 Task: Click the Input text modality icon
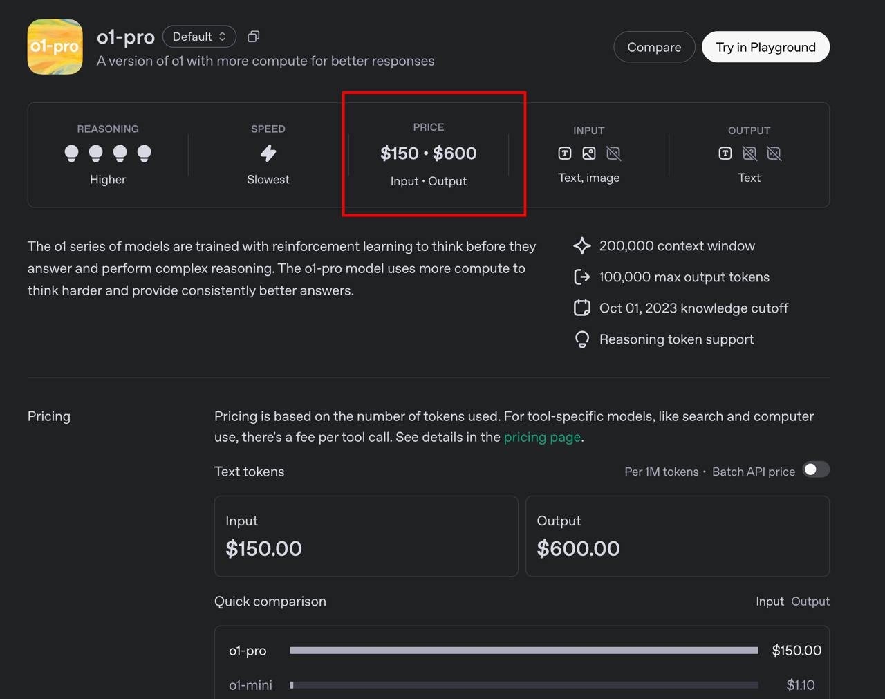pos(565,153)
